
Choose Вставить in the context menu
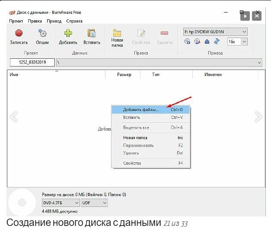pos(151,117)
